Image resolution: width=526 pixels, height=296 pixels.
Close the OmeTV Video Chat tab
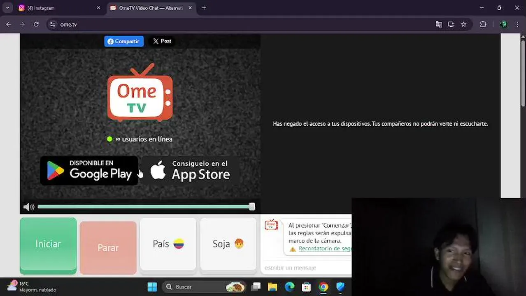pos(190,8)
